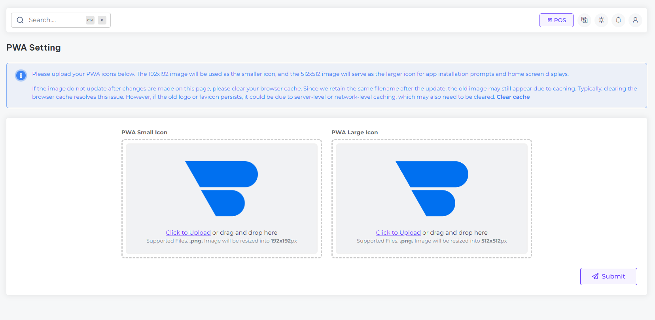Open the language translation switcher icon
This screenshot has width=655, height=320.
pyautogui.click(x=584, y=20)
